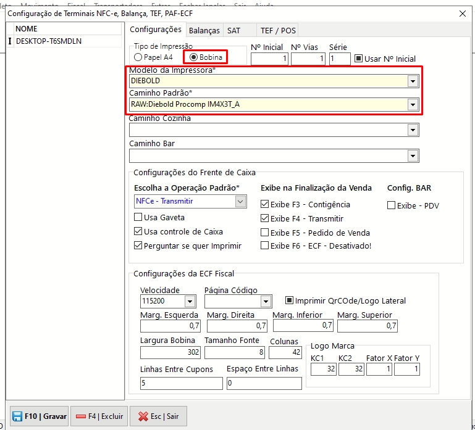This screenshot has height=430, width=475.
Task: Select the Bobina radio option
Action: (x=194, y=57)
